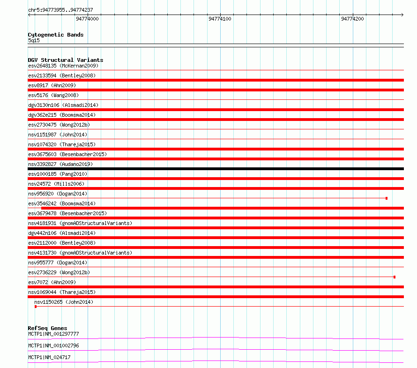Image resolution: width=417 pixels, height=368 pixels.
Task: Click dgv3130n106 (Alsmadi2014) variant label
Action: point(63,105)
